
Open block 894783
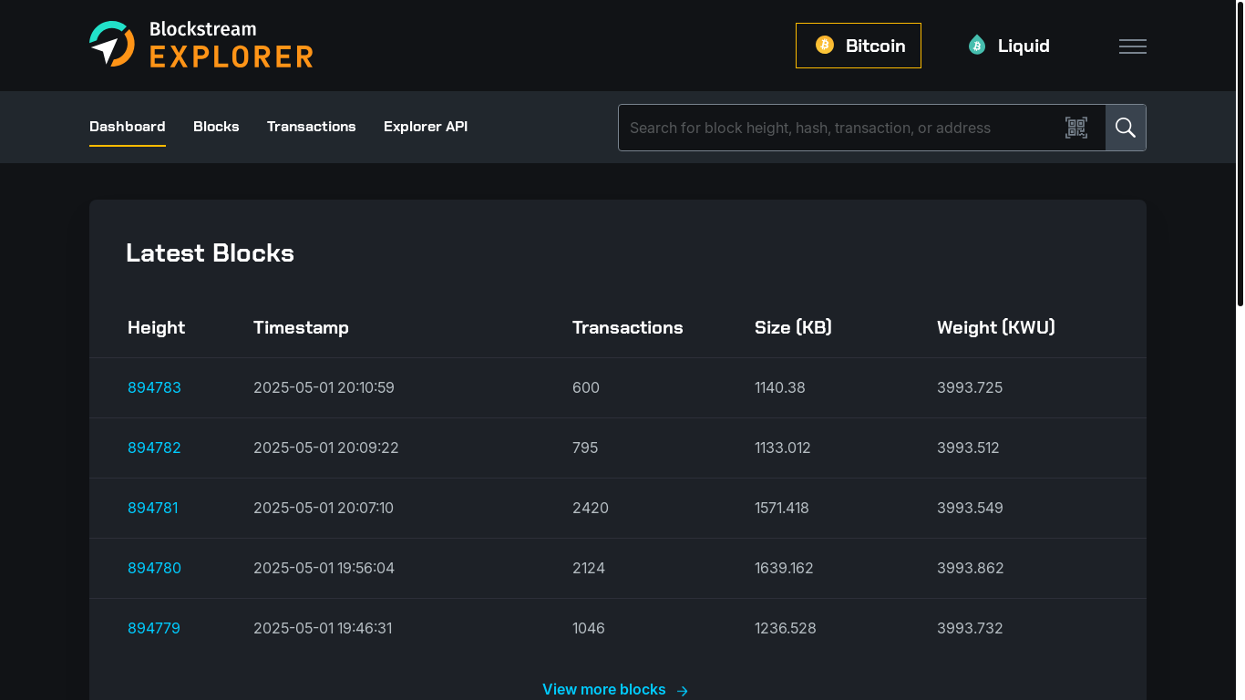coord(154,387)
